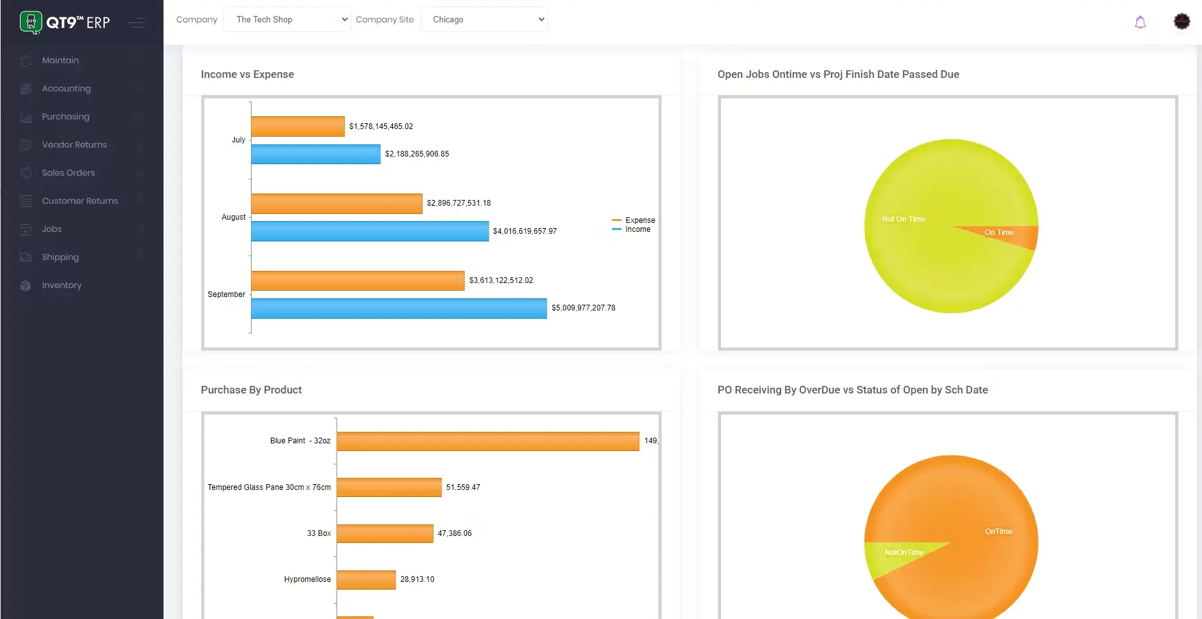Image resolution: width=1202 pixels, height=619 pixels.
Task: Click the Shipping truck icon
Action: pyautogui.click(x=26, y=257)
